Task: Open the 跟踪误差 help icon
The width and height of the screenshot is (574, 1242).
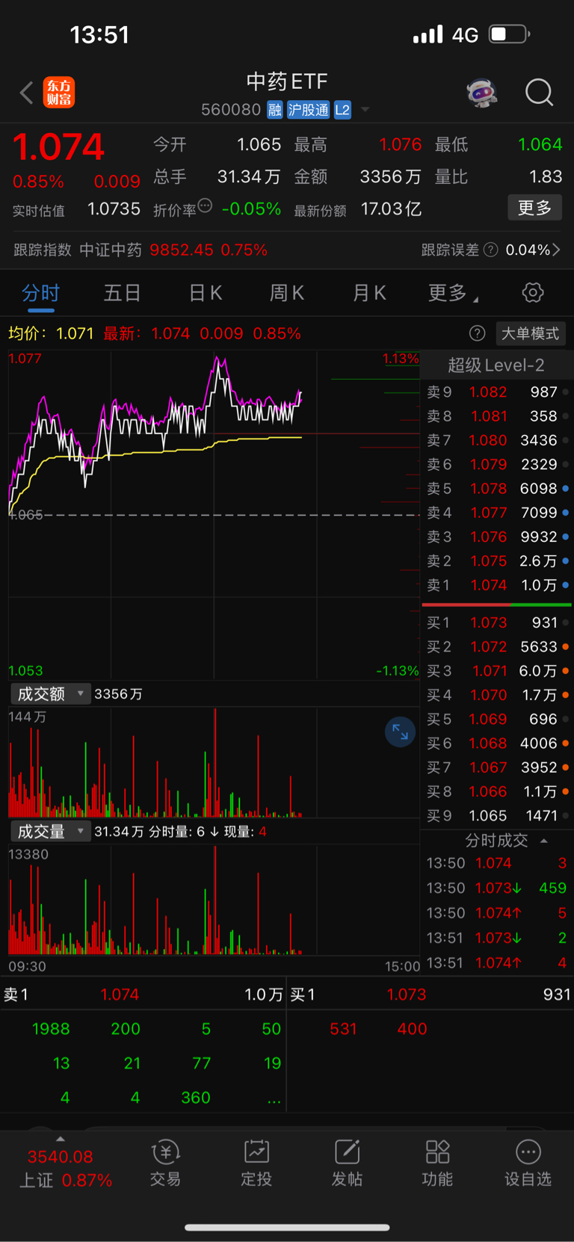Action: coord(490,250)
